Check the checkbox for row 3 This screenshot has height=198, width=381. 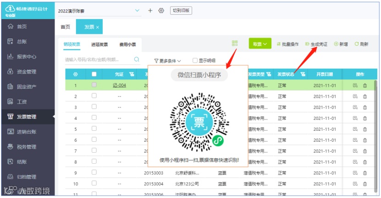(x=94, y=107)
